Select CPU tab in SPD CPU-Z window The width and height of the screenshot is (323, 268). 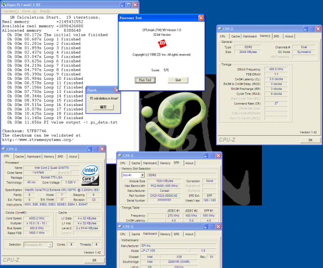pyautogui.click(x=123, y=163)
